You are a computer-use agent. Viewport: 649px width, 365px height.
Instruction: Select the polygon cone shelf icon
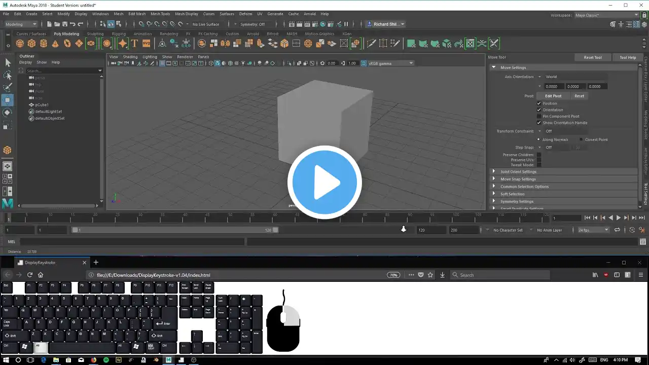tap(55, 44)
